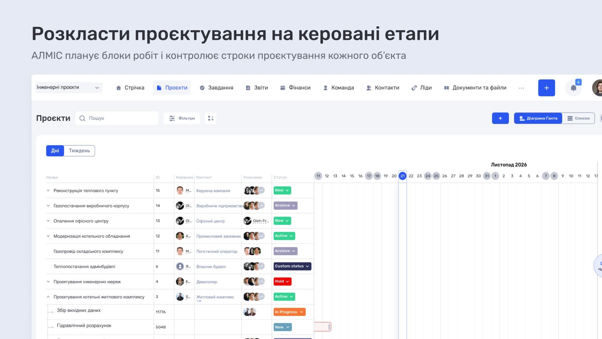This screenshot has width=602, height=339.
Task: Open the Керуюча компанія contact link
Action: [213, 191]
